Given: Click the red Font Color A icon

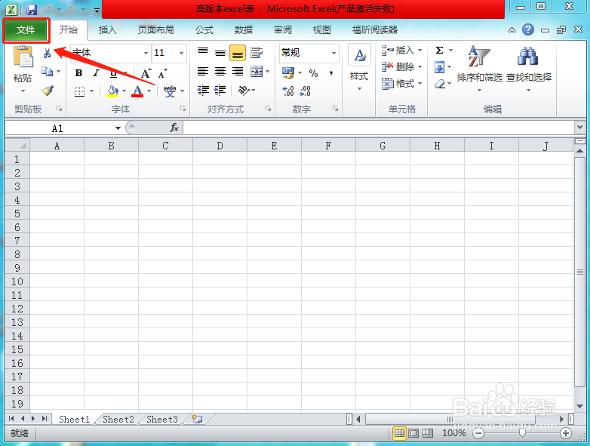Looking at the screenshot, I should tap(137, 91).
